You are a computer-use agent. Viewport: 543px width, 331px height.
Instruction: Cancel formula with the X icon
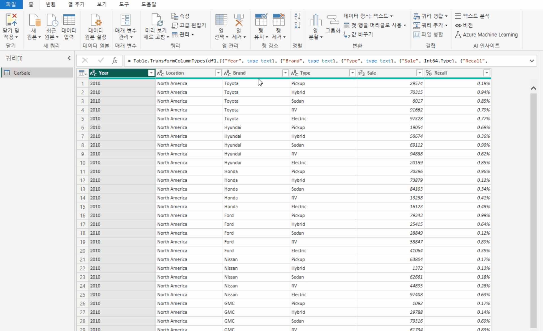(85, 60)
